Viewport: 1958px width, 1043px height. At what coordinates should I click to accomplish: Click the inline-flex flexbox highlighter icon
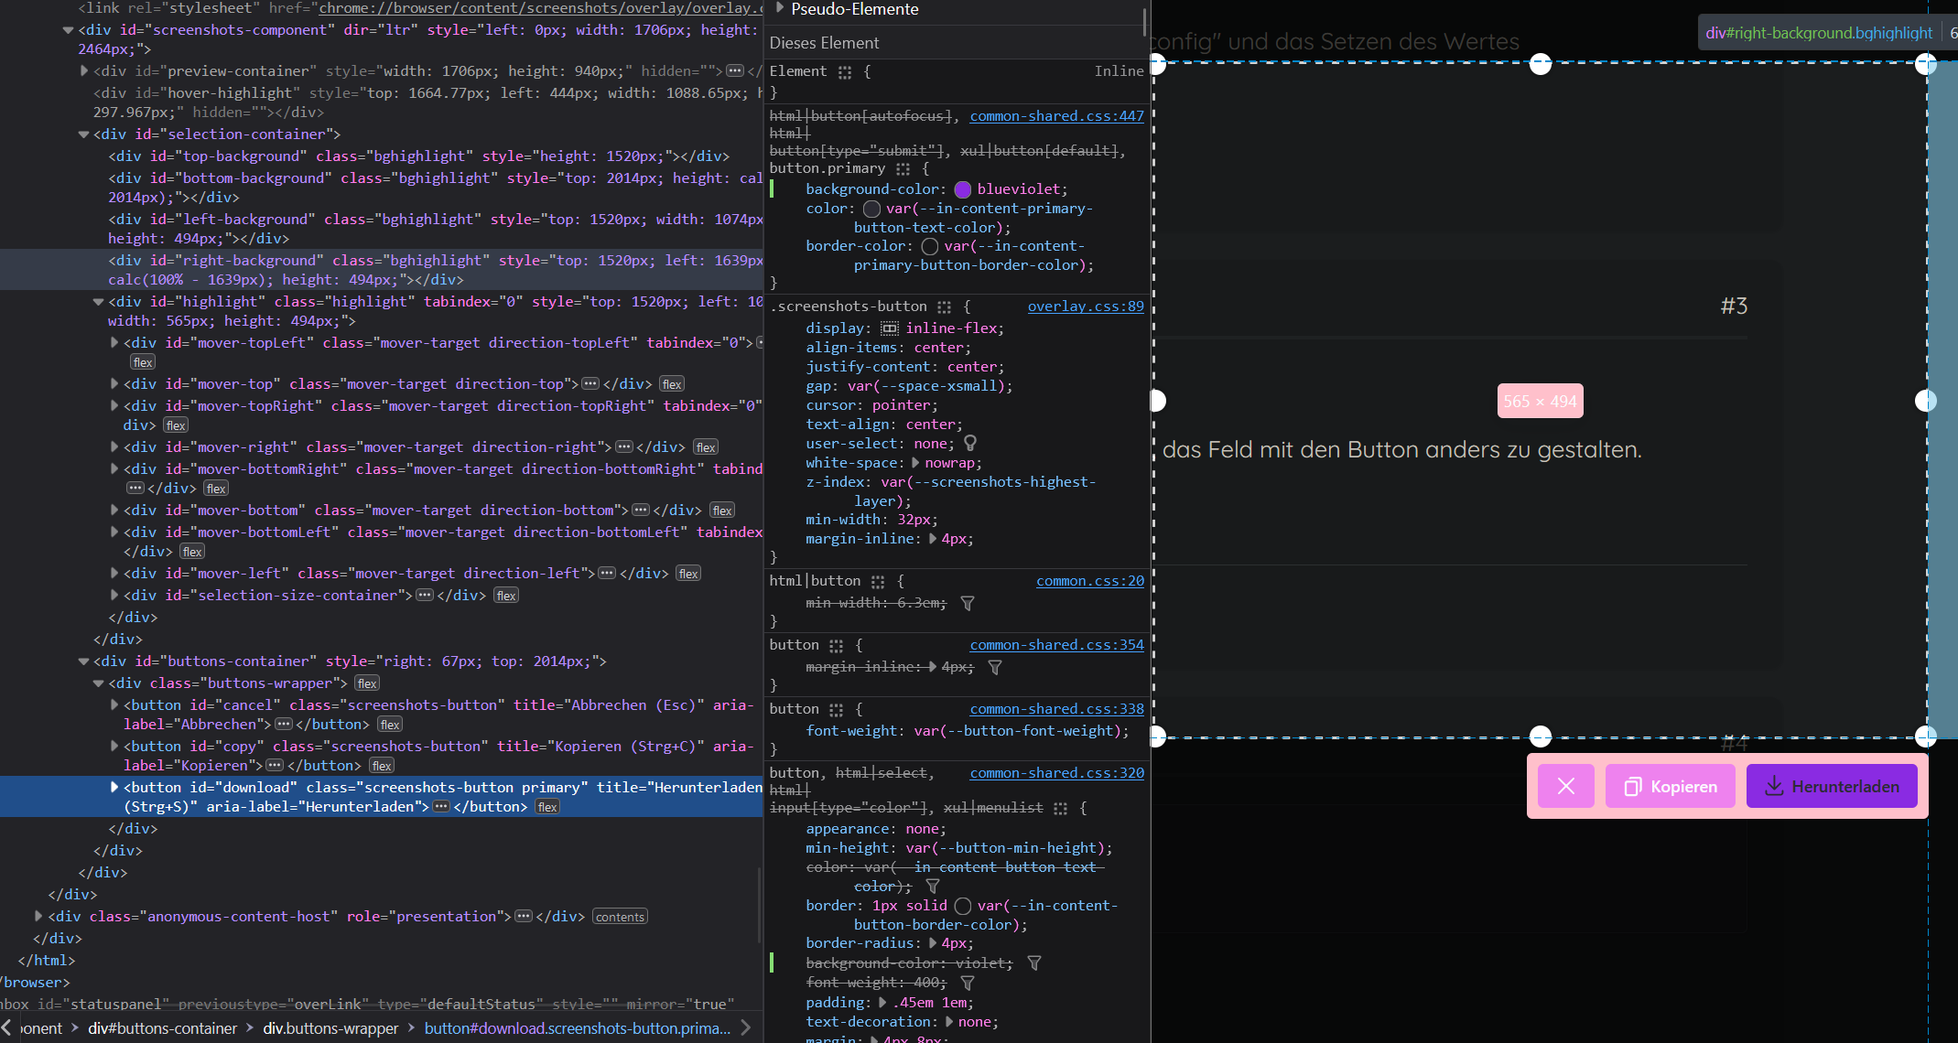pyautogui.click(x=889, y=328)
